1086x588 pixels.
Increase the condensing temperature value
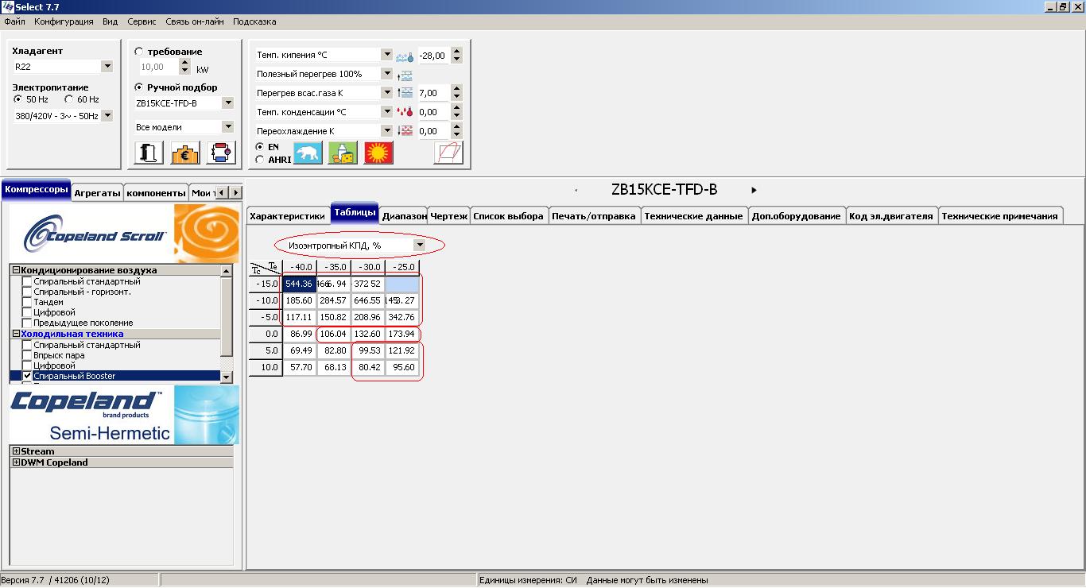(x=456, y=108)
